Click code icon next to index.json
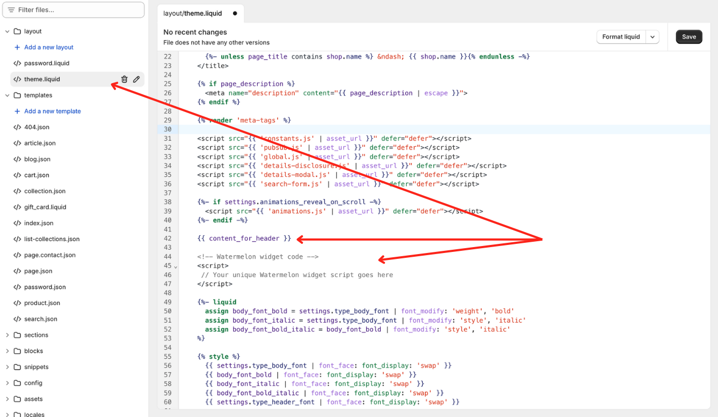 click(17, 223)
